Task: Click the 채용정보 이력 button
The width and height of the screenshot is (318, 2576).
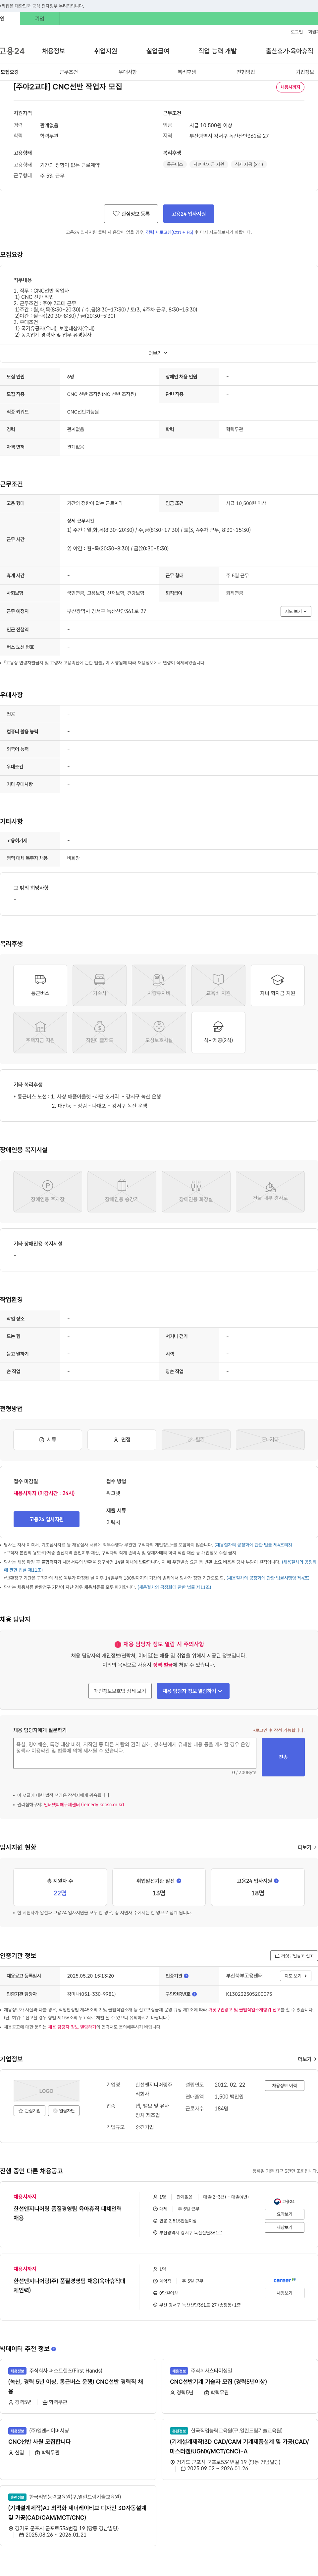Action: click(285, 2086)
